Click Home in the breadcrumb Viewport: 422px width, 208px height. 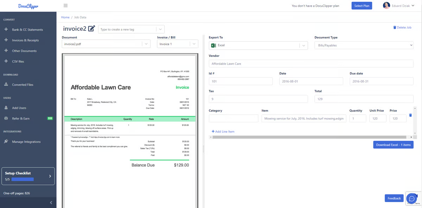(65, 17)
